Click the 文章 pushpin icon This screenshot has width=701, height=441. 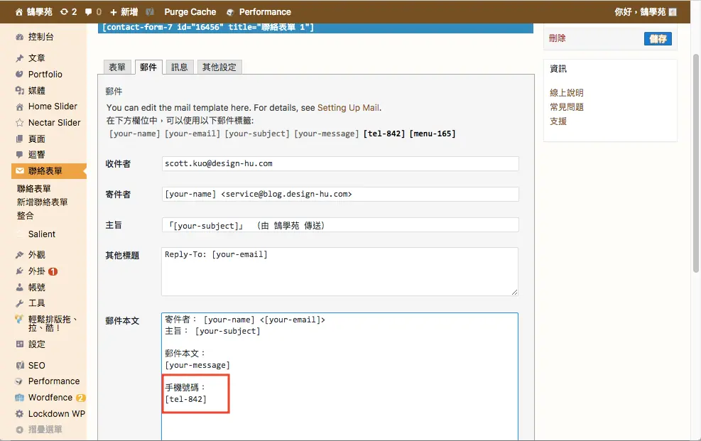[19, 58]
